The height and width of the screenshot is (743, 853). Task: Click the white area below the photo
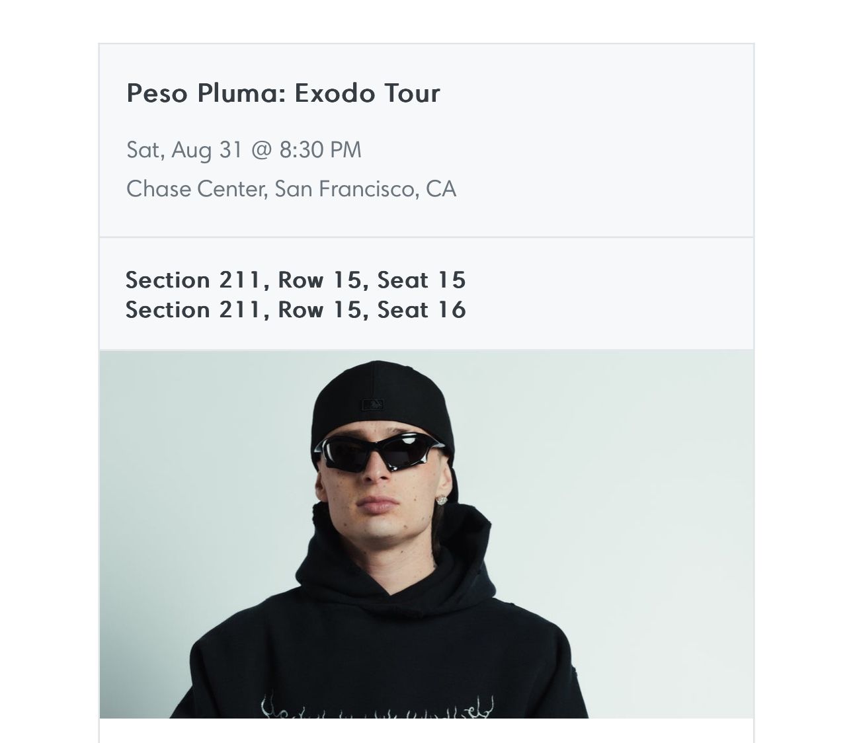[x=426, y=730]
